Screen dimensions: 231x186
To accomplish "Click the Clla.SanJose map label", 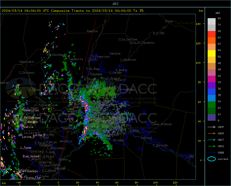I will (128, 39).
